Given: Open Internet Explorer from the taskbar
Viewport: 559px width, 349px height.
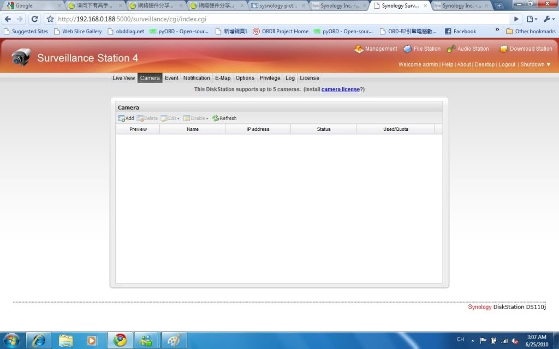Looking at the screenshot, I should click(39, 340).
